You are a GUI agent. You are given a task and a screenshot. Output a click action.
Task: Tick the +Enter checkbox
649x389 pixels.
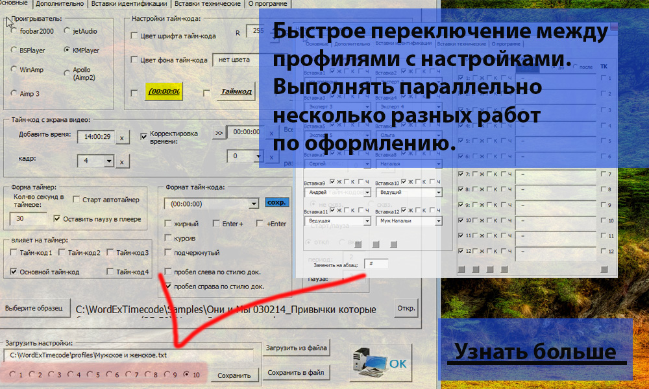click(260, 224)
